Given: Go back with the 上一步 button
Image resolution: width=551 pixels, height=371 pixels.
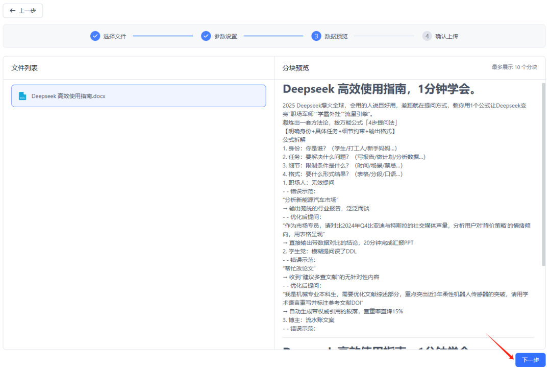Looking at the screenshot, I should 23,11.
